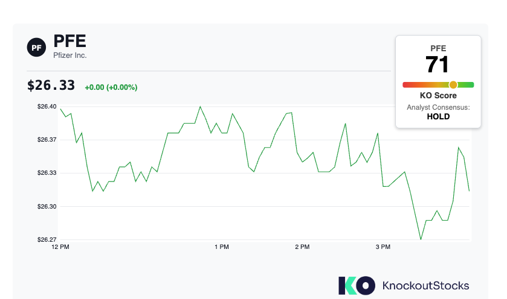Click the KO Score gauge marker
This screenshot has width=507, height=299.
pyautogui.click(x=453, y=85)
